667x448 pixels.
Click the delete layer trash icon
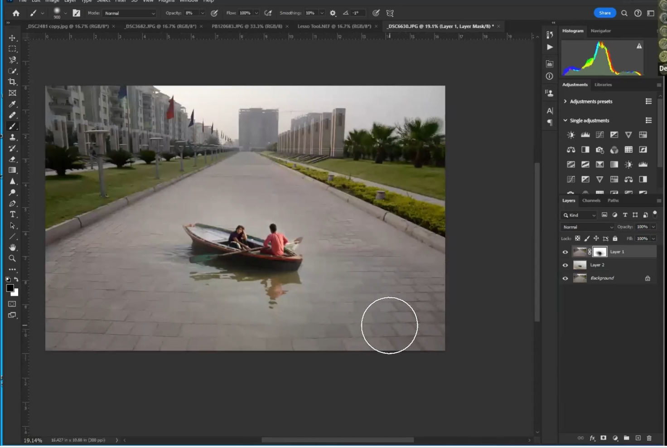(649, 438)
